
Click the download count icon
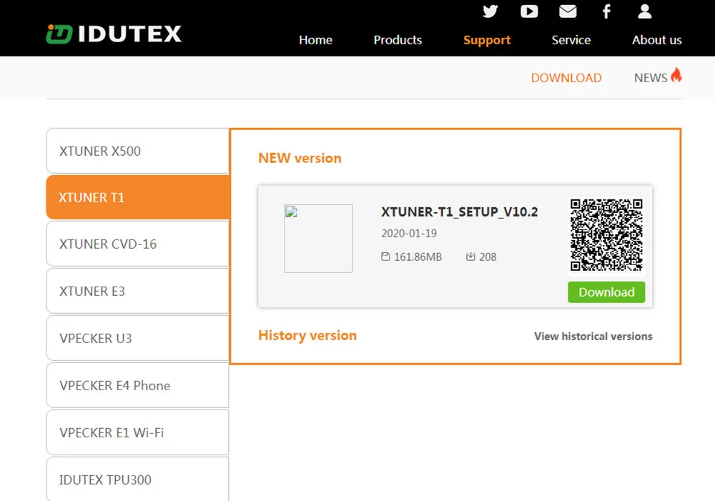tap(470, 257)
